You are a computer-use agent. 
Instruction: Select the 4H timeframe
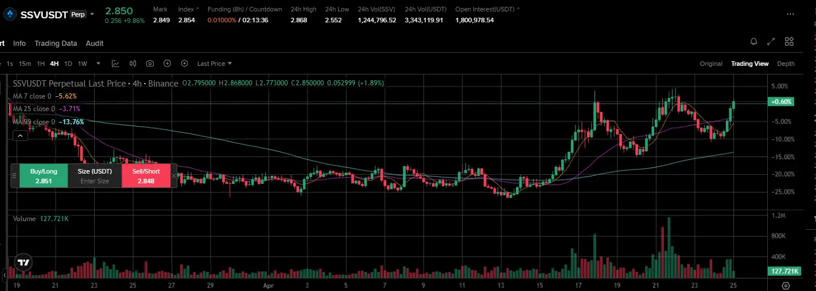[55, 64]
